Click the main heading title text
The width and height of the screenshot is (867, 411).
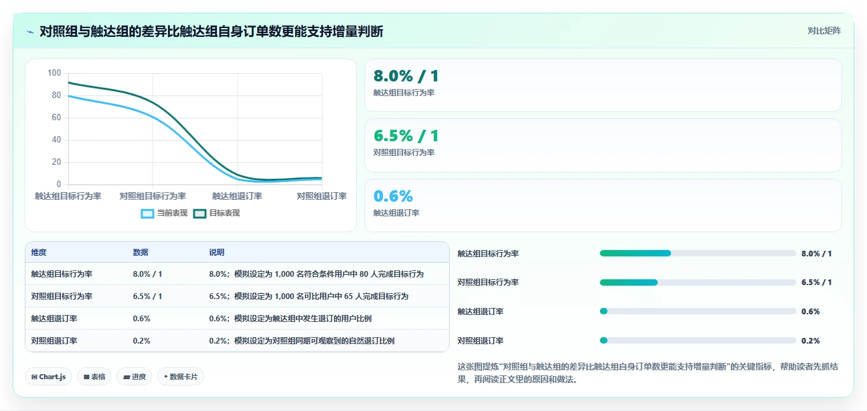click(212, 31)
